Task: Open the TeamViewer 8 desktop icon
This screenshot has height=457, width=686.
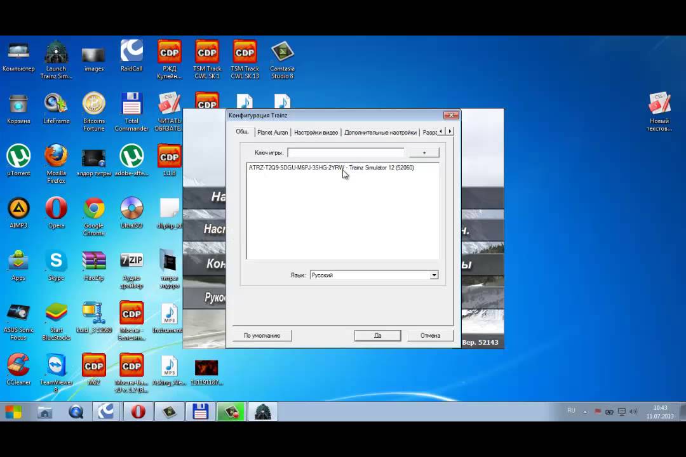Action: click(x=56, y=373)
